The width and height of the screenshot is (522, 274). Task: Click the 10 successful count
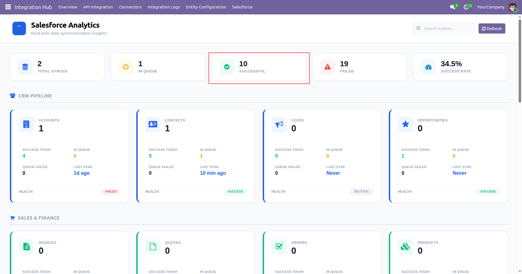(x=243, y=64)
